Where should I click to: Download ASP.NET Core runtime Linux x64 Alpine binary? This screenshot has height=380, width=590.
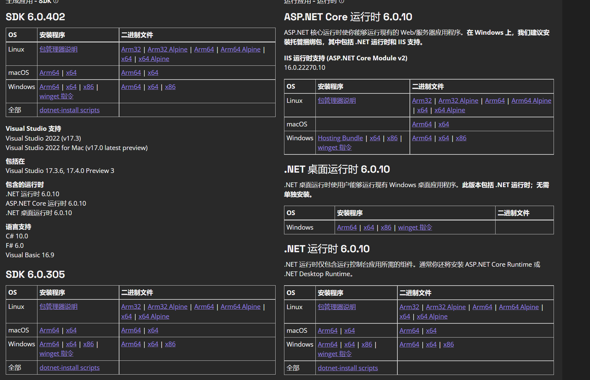(449, 110)
